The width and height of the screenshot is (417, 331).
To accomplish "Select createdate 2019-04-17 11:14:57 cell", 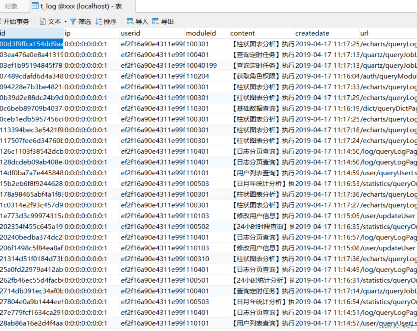I will pyautogui.click(x=327, y=323).
